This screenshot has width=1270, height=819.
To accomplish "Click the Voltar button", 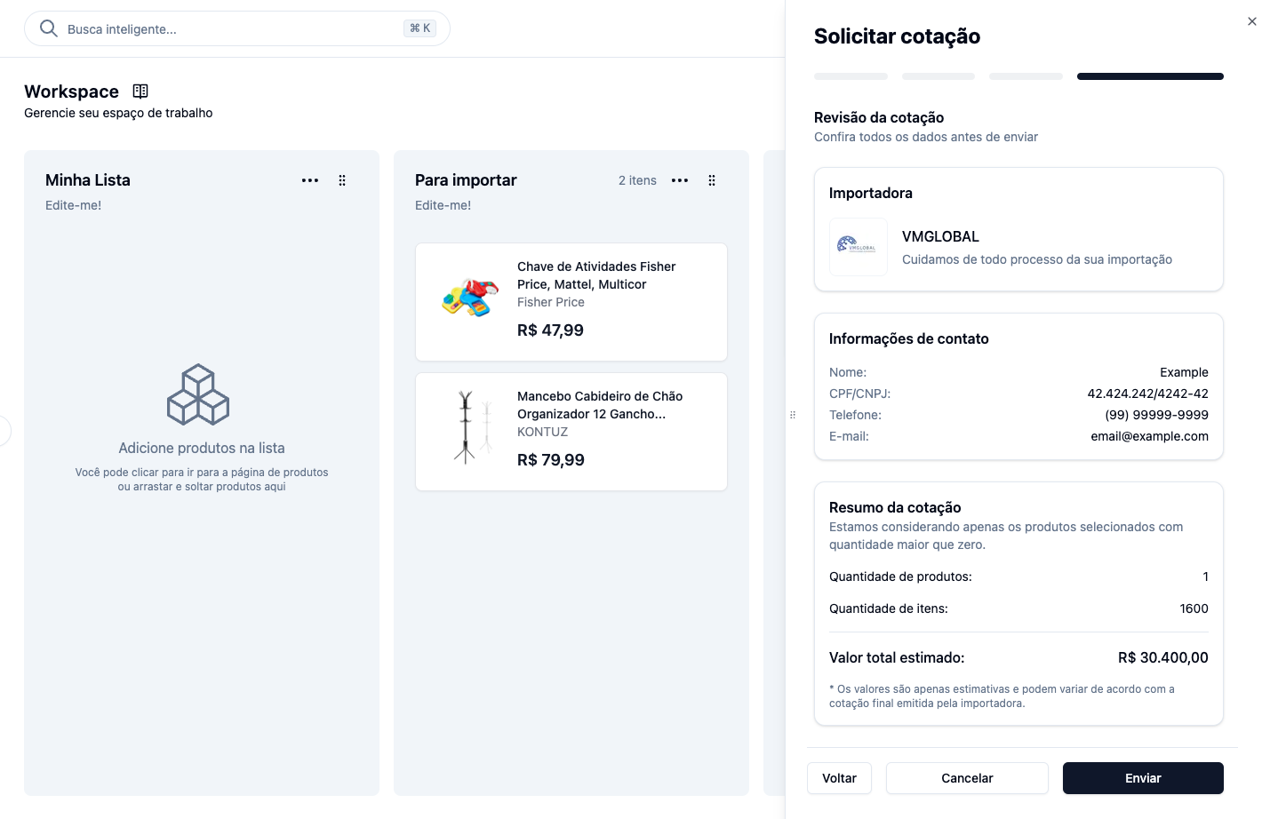I will (x=839, y=778).
